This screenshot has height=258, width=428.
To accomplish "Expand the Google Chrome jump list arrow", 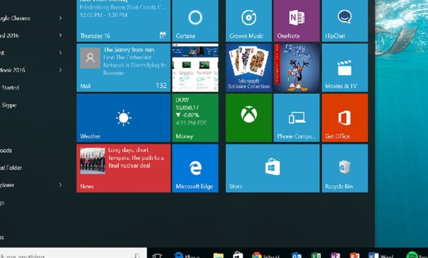I will (60, 18).
